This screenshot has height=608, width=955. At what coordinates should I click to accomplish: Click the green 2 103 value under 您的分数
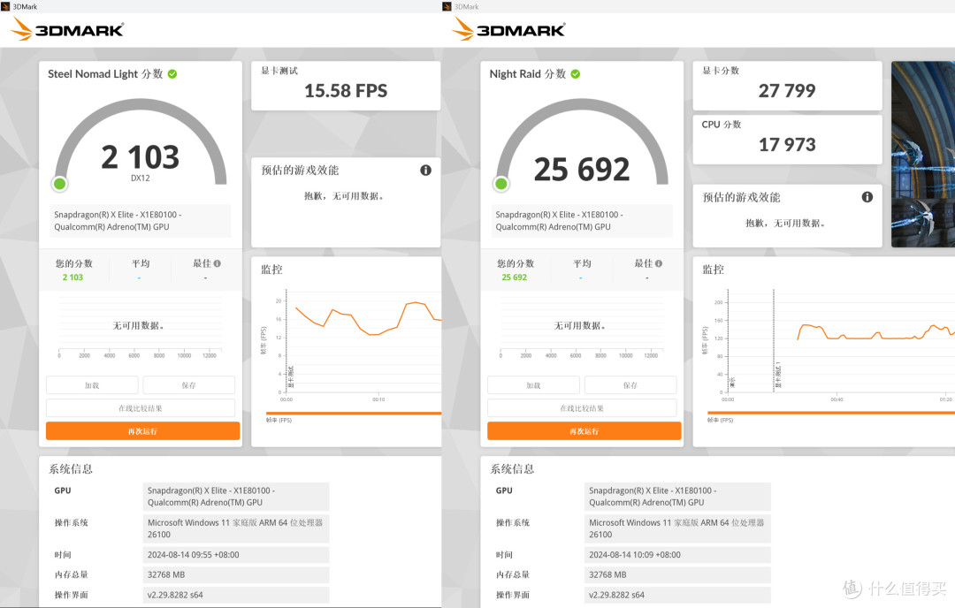73,277
